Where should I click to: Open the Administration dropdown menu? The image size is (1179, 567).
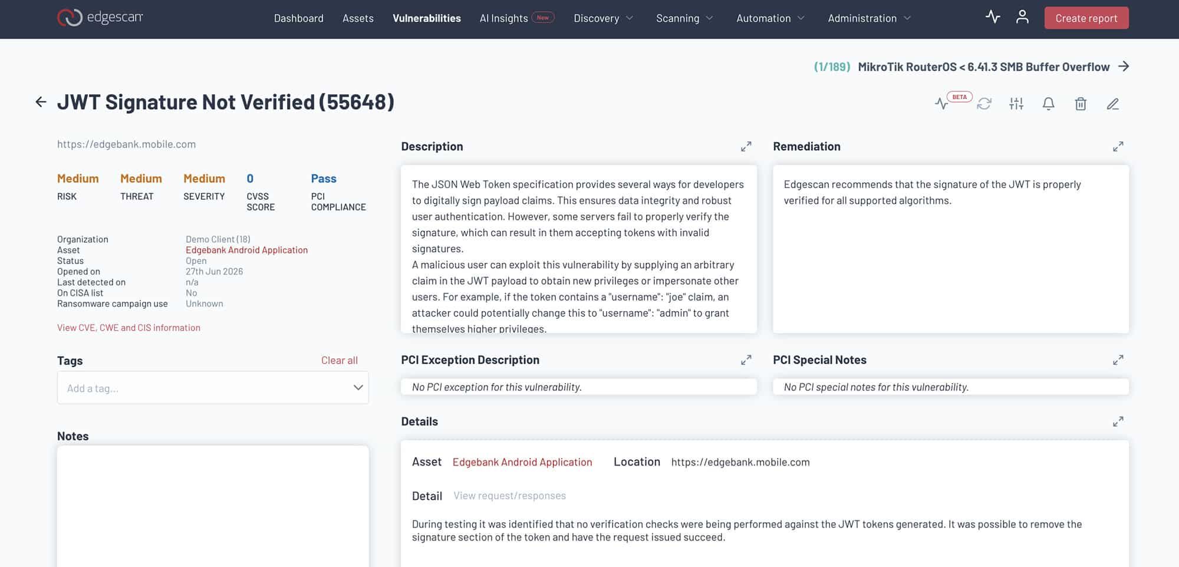[x=870, y=18]
